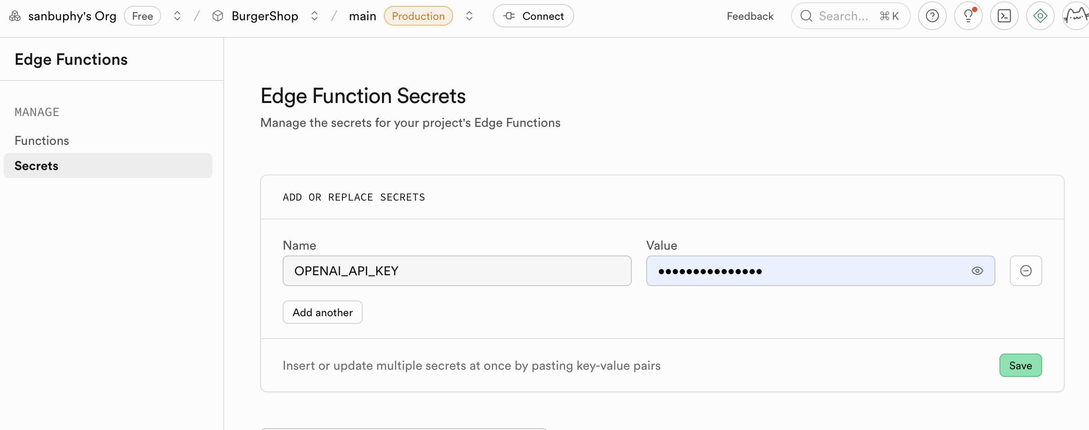Expand the main branch switcher chevron
Image resolution: width=1089 pixels, height=430 pixels.
tap(469, 16)
